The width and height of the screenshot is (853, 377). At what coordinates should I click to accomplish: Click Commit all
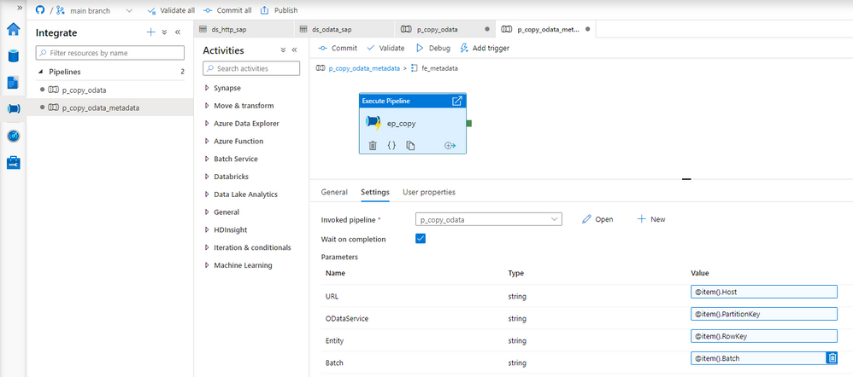coord(227,10)
